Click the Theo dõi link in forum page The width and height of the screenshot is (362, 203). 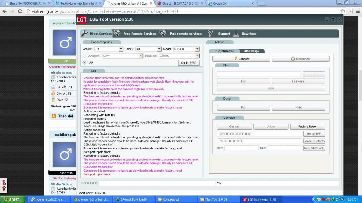pos(65,116)
